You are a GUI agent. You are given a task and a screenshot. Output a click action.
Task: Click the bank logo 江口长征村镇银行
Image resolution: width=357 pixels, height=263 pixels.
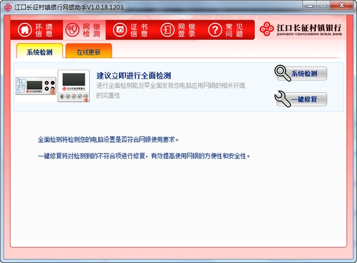300,29
